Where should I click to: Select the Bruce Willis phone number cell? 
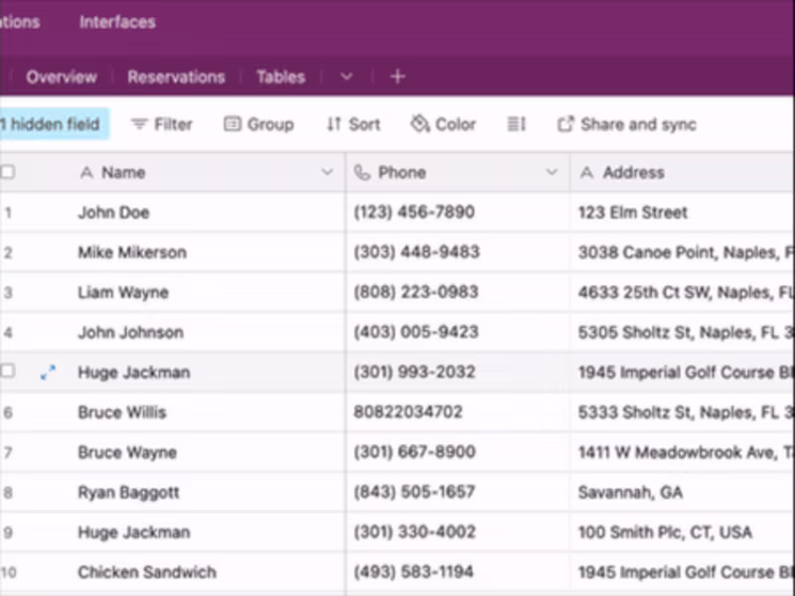pos(458,412)
